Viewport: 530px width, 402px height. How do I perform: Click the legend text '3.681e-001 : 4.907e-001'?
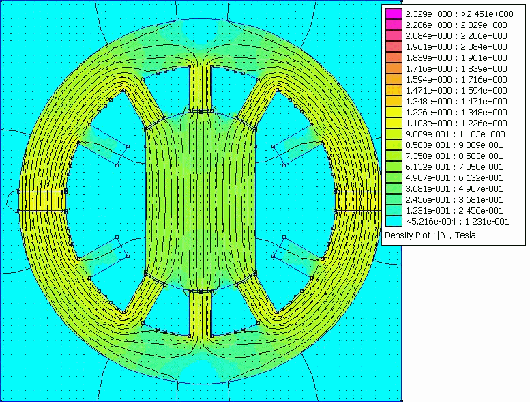click(x=454, y=188)
